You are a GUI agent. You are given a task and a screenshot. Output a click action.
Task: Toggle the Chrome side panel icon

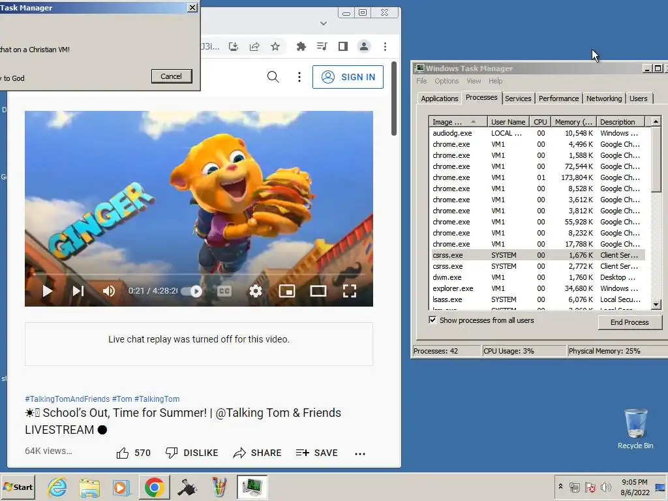pyautogui.click(x=343, y=46)
